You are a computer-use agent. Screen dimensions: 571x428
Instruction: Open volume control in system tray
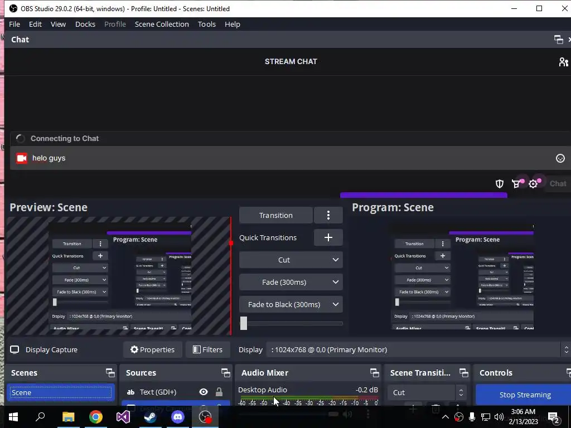[499, 417]
